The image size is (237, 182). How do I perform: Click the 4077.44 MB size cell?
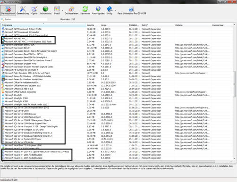point(93,73)
